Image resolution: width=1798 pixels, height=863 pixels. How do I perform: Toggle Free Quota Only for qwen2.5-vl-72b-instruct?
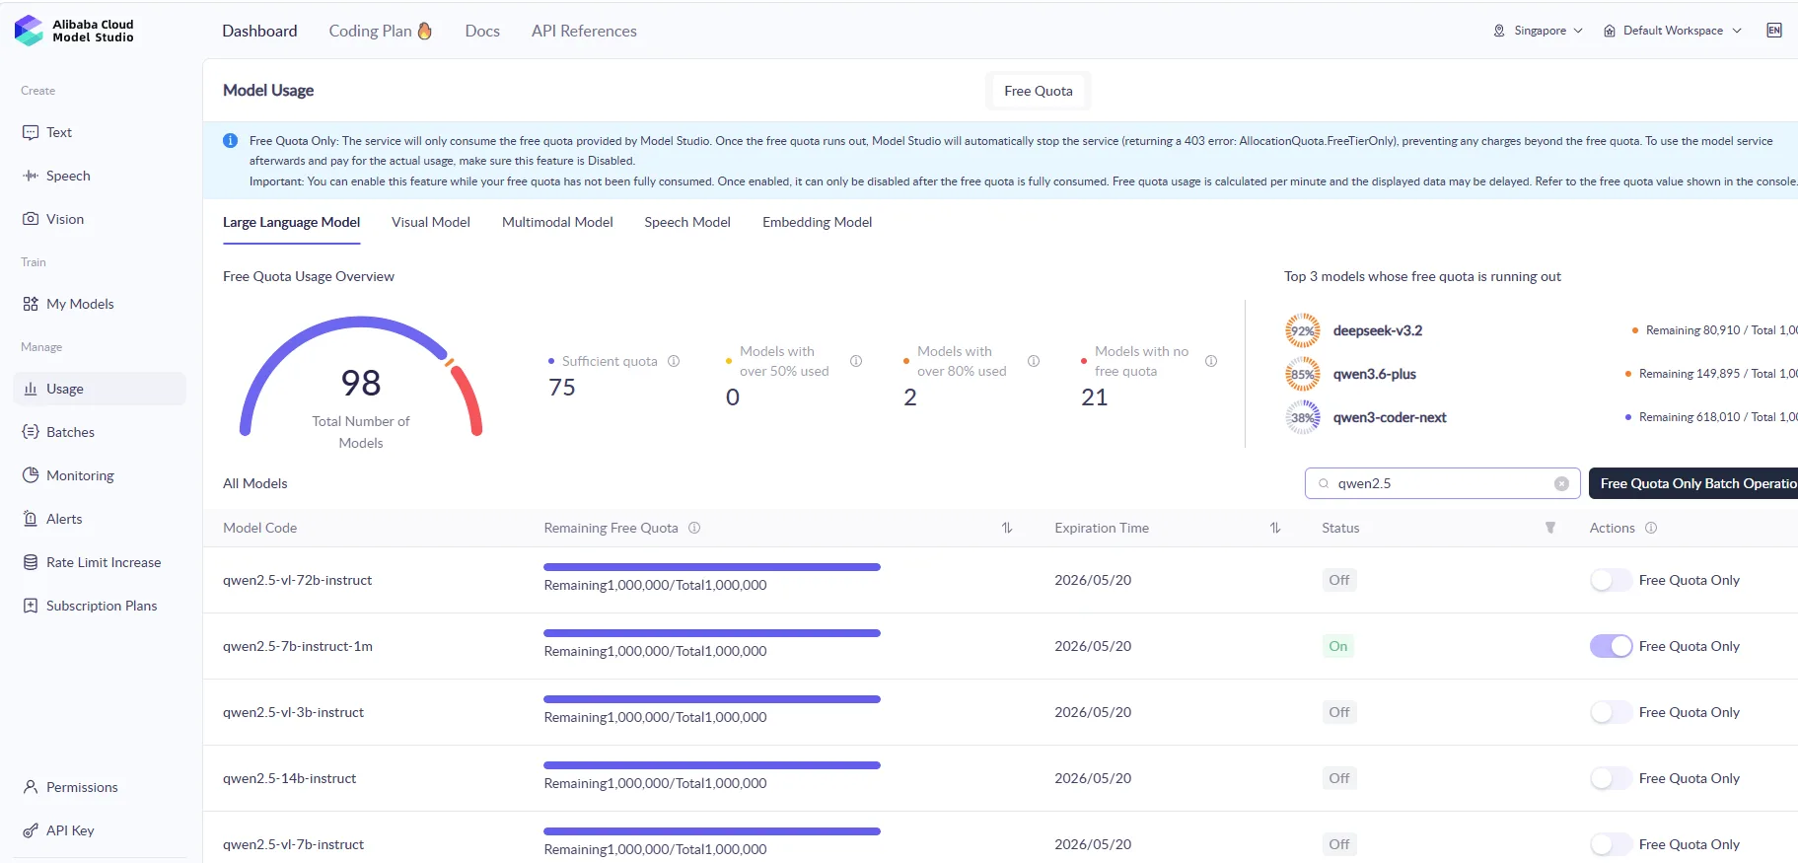[1611, 580]
